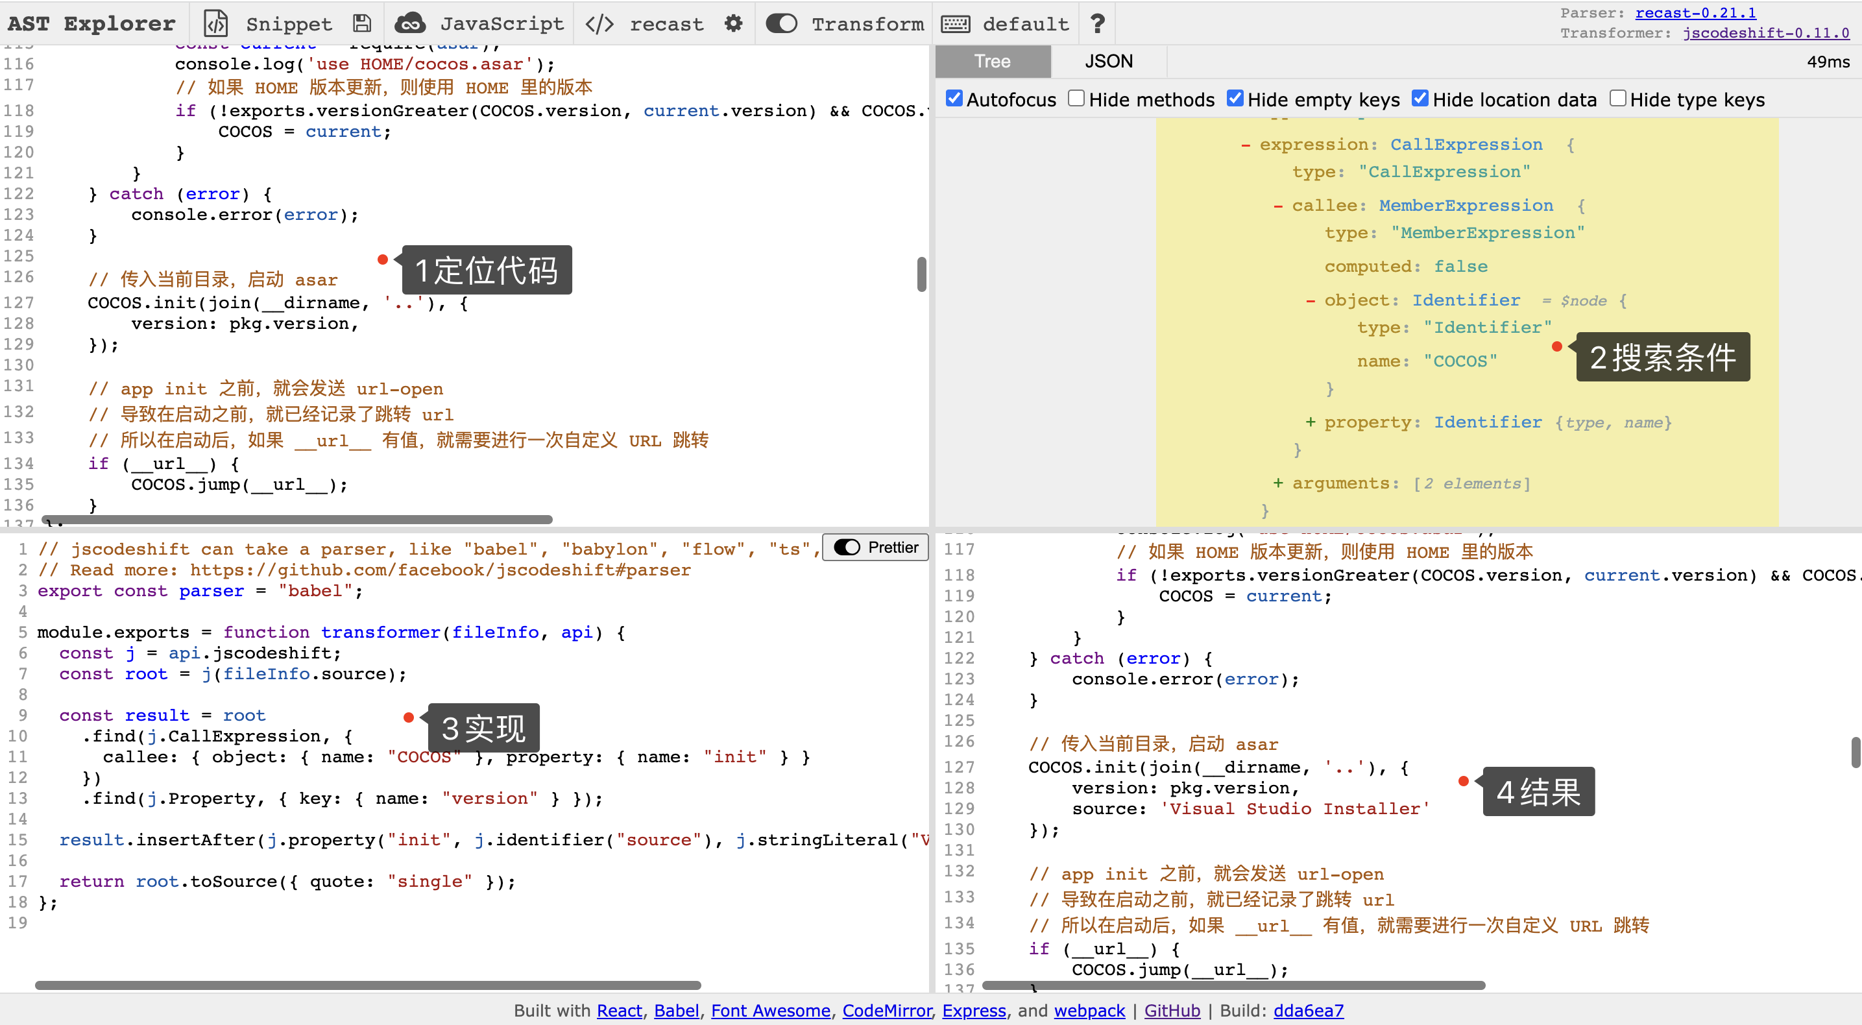Click module.exports transformer function line
The height and width of the screenshot is (1025, 1862).
tap(331, 633)
